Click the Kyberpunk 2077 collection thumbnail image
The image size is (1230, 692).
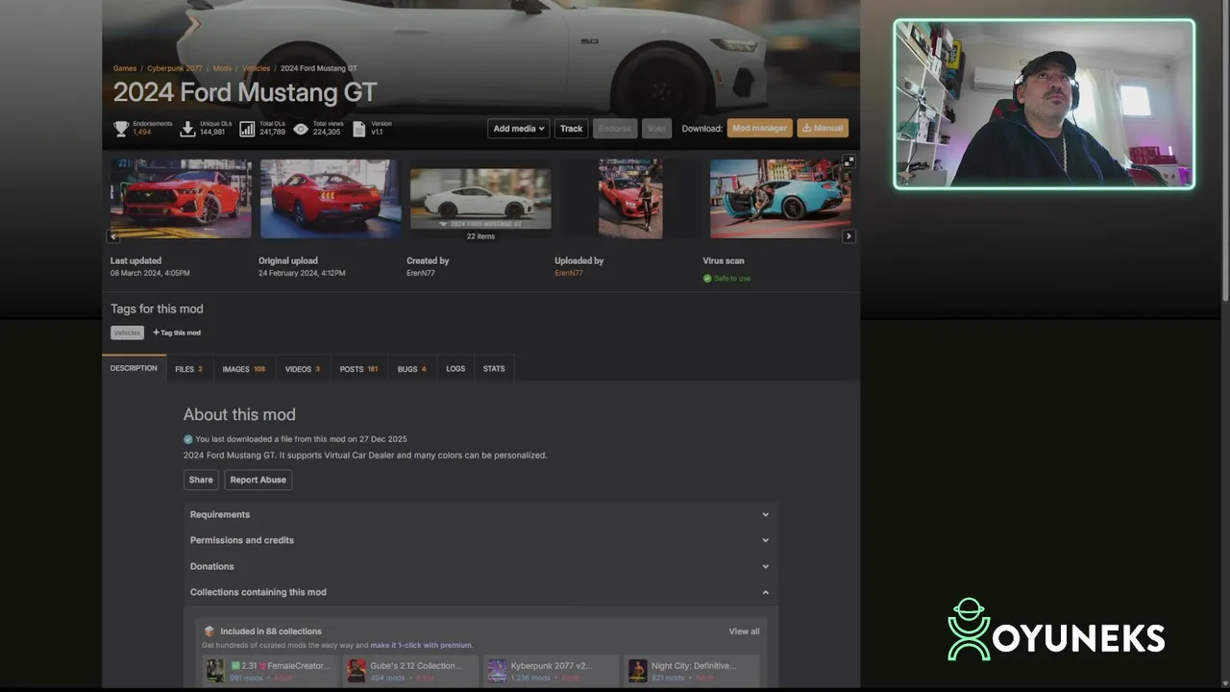pos(497,671)
